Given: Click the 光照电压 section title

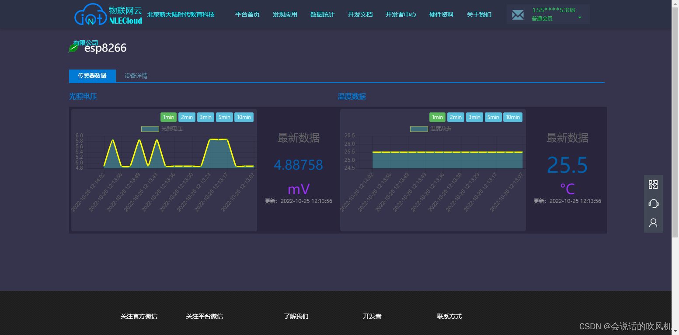Looking at the screenshot, I should [83, 96].
